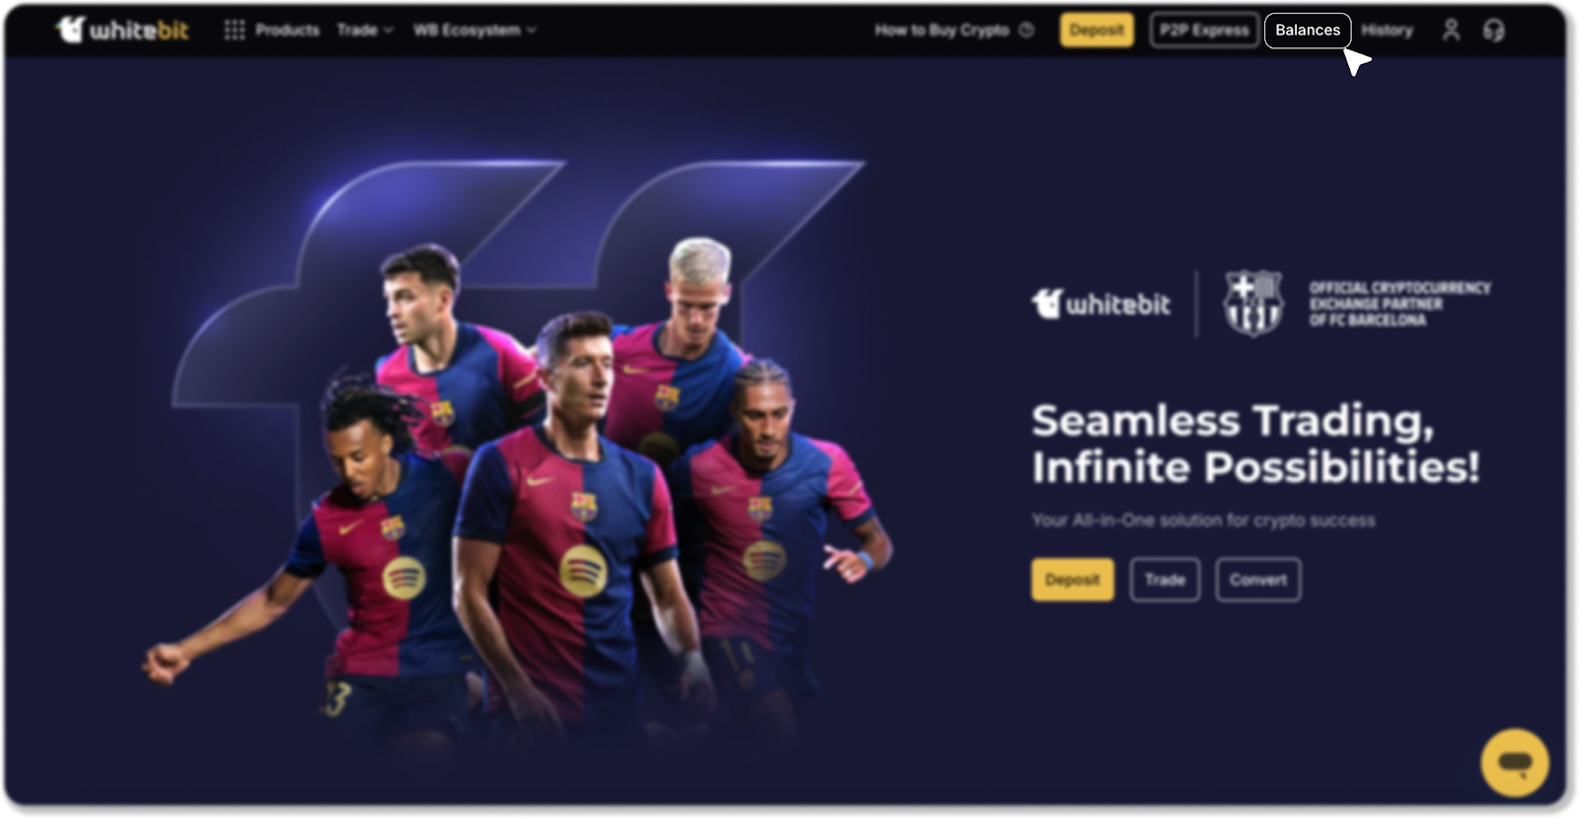
Task: Expand the WB Ecosystem dropdown
Action: click(475, 30)
